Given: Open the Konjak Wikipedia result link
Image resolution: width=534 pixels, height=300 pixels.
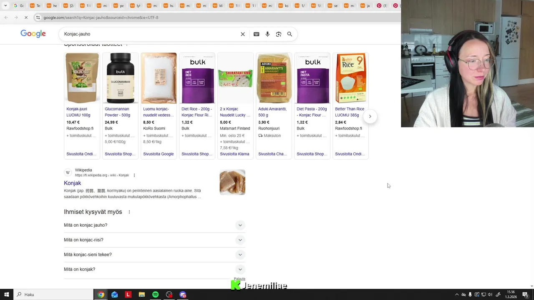Looking at the screenshot, I should (x=72, y=183).
